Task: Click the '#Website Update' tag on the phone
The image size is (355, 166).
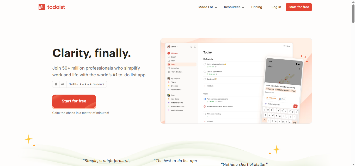Action: [282, 90]
